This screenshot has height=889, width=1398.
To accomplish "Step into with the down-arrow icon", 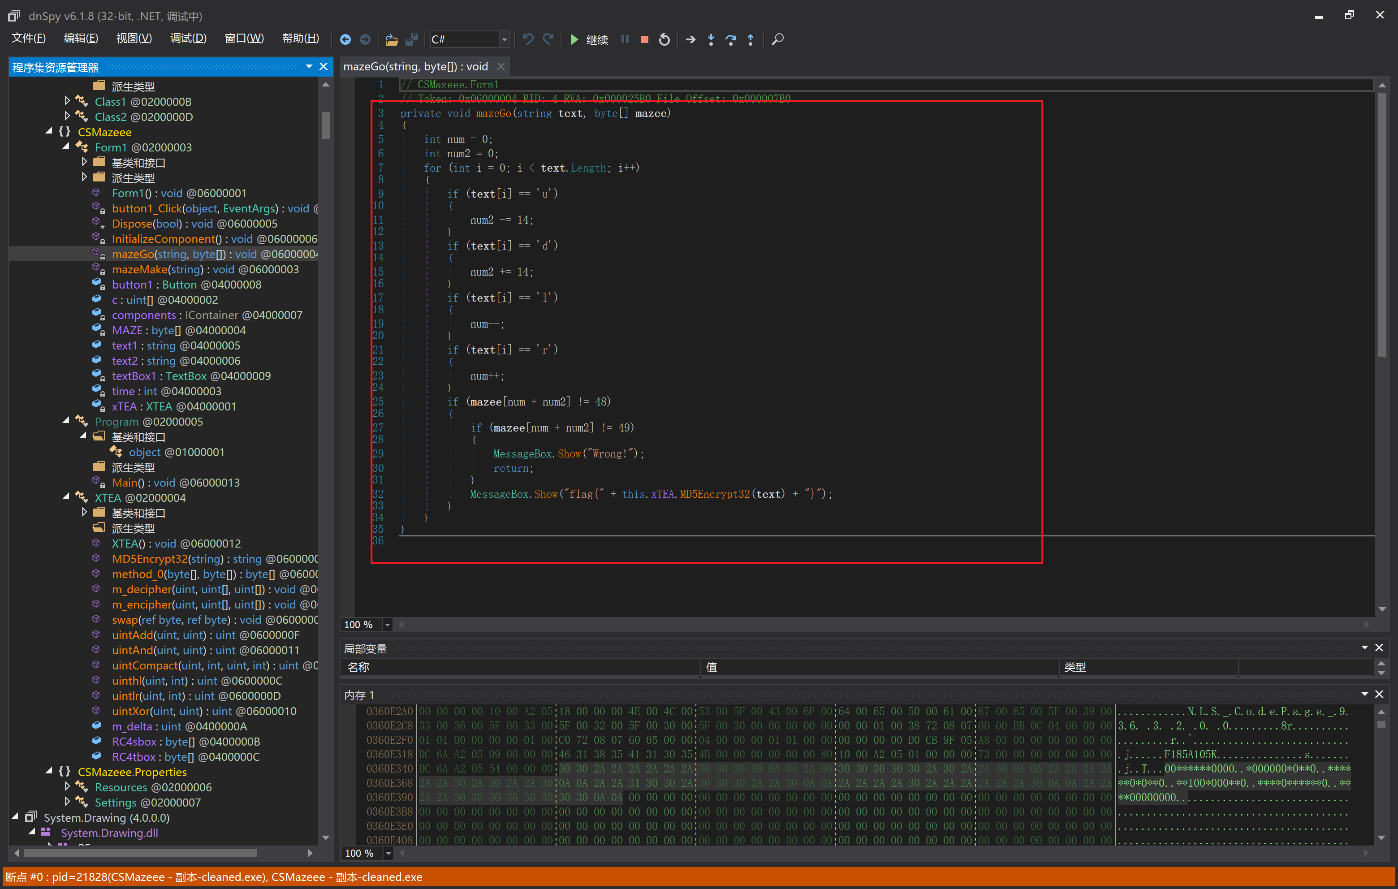I will (x=711, y=39).
